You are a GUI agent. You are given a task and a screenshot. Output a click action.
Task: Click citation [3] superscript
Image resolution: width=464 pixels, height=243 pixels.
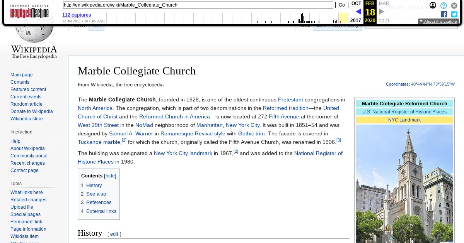pyautogui.click(x=339, y=140)
